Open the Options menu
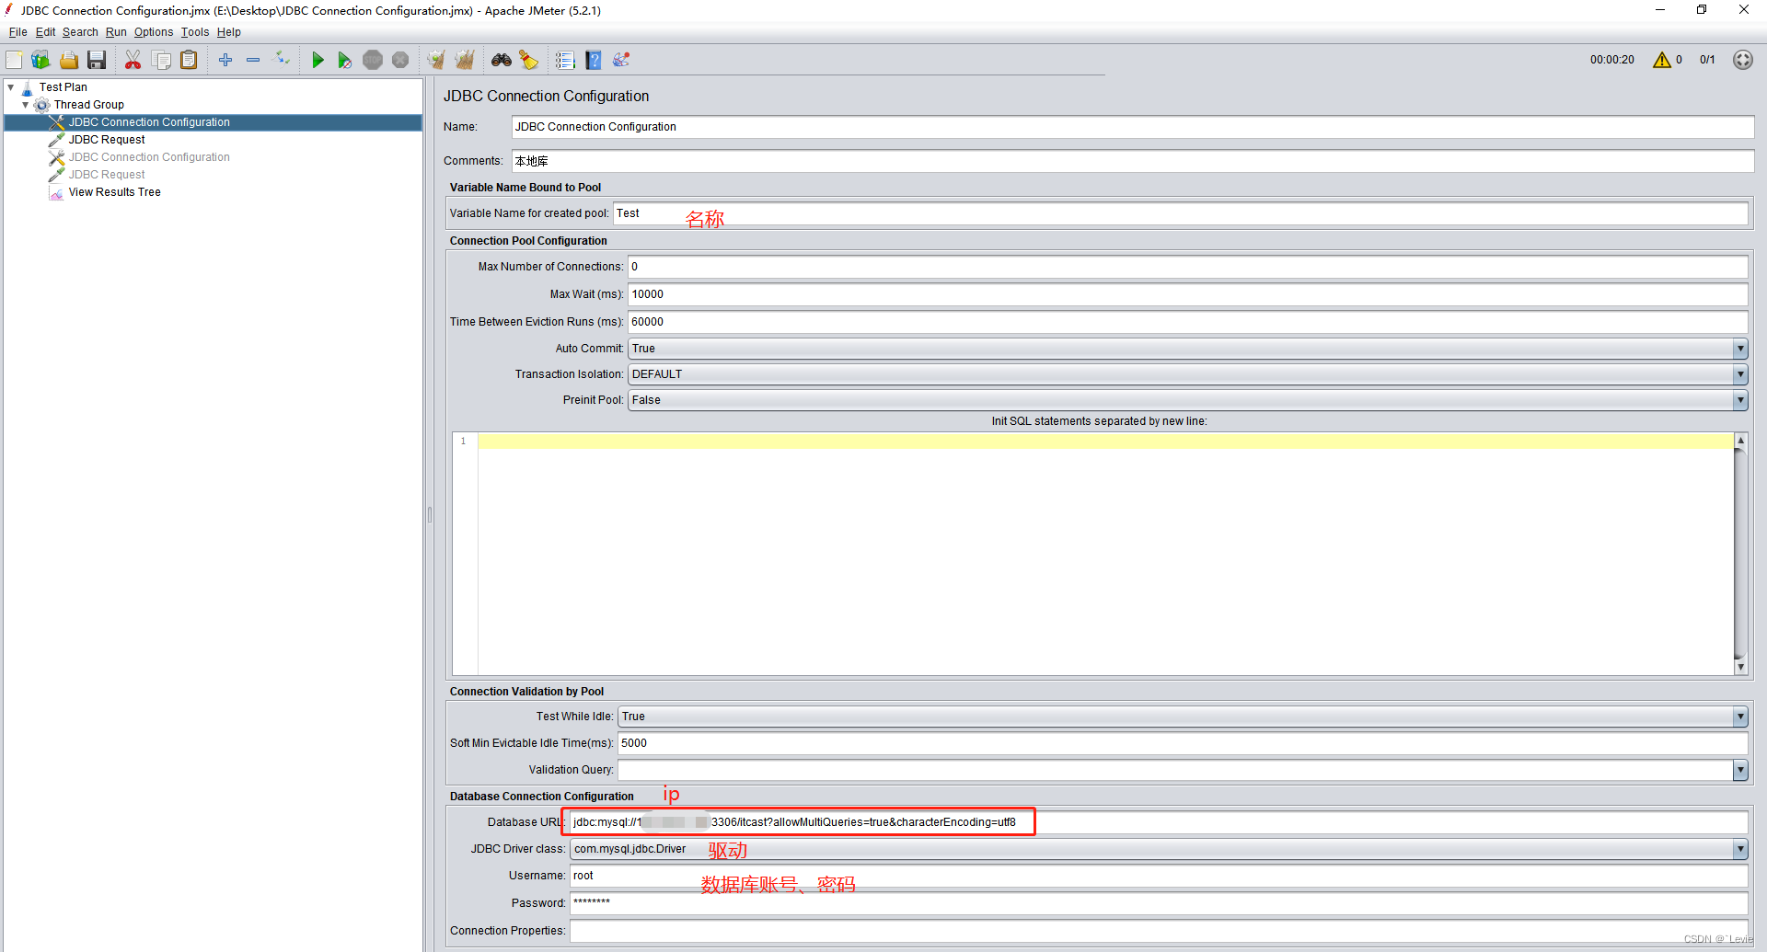1767x952 pixels. coord(154,32)
